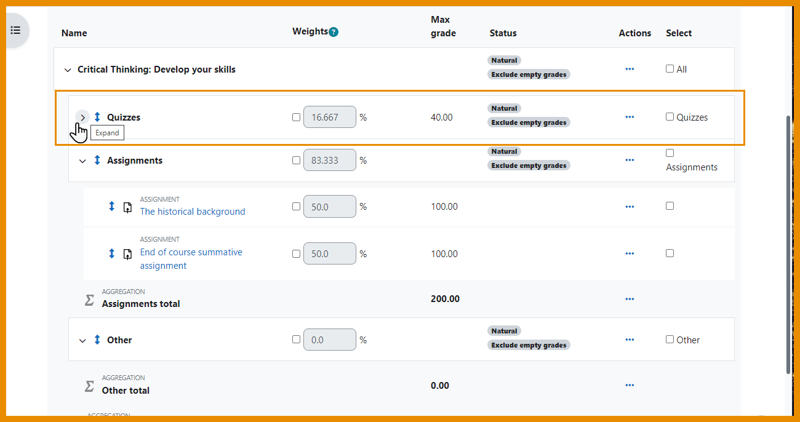Open the Quizzes row actions menu

click(x=629, y=117)
